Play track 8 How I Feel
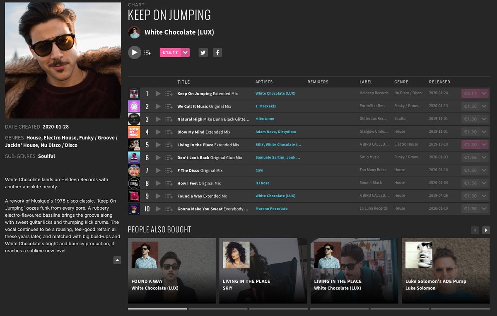Screen dimensions: 497x316 click(158, 183)
